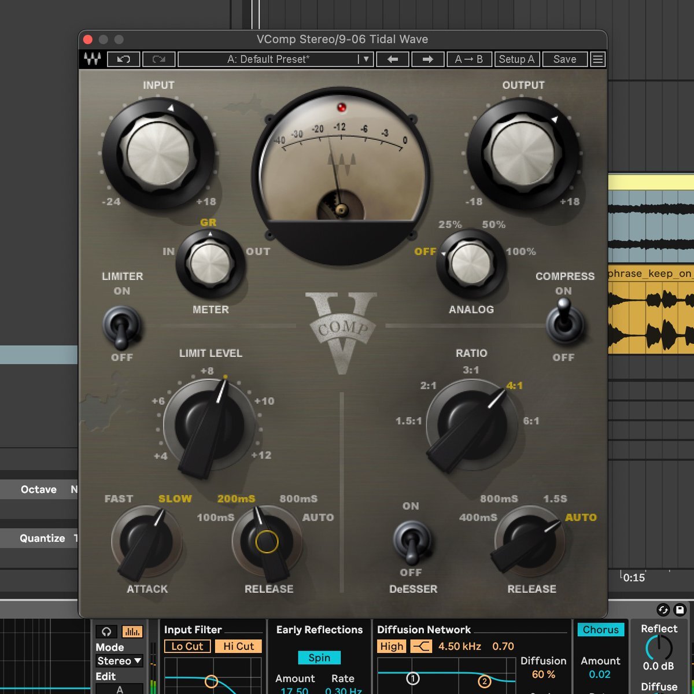The height and width of the screenshot is (694, 694).
Task: Select IN meter mode label
Action: 168,252
